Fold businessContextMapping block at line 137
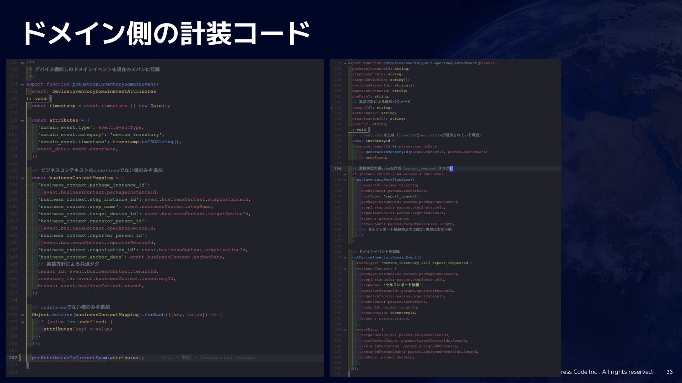Image resolution: width=682 pixels, height=383 pixels. click(x=22, y=178)
